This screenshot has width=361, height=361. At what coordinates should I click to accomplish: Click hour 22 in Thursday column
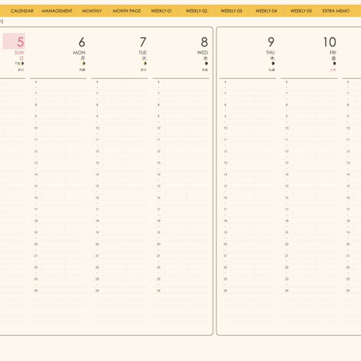tap(225, 267)
